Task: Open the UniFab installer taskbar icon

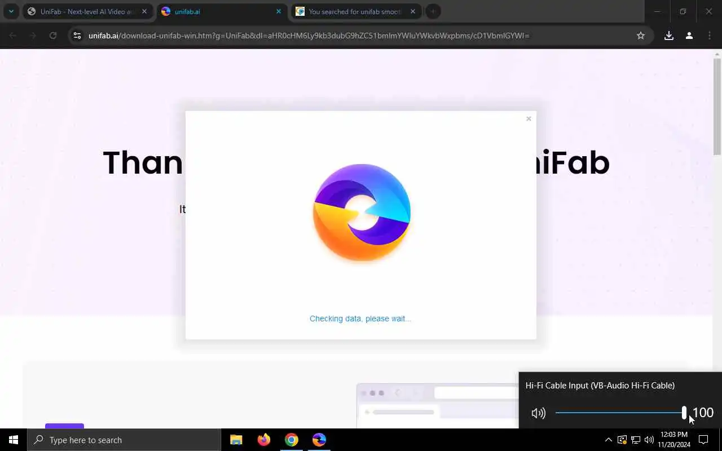Action: (319, 440)
